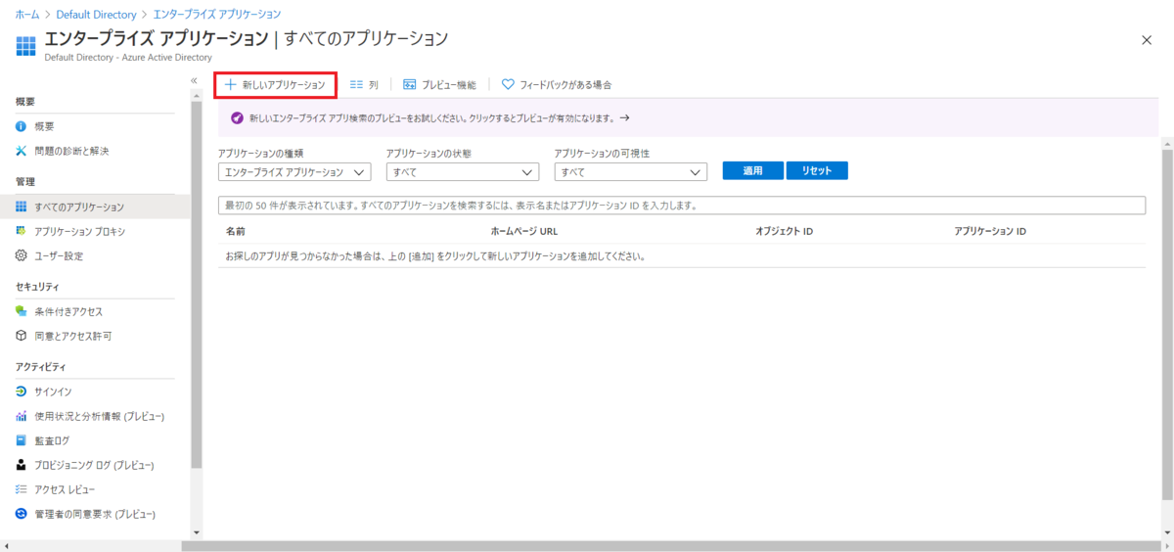Image resolution: width=1174 pixels, height=552 pixels.
Task: Click the plus icon for 新しいアプリケーション
Action: [231, 85]
